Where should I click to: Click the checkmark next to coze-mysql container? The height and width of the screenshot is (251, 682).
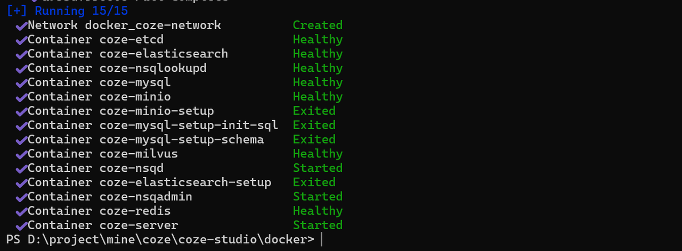click(x=21, y=83)
